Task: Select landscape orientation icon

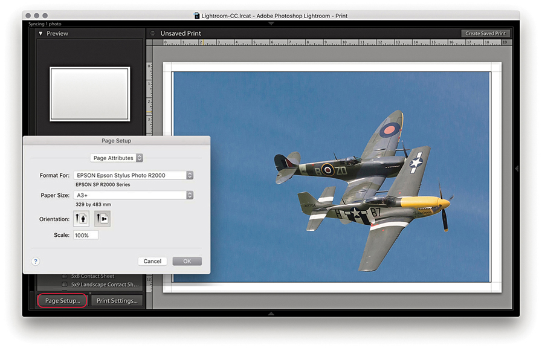Action: (x=102, y=219)
